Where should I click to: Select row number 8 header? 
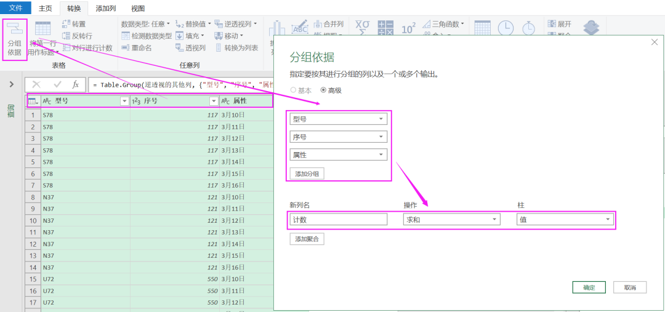[33, 198]
